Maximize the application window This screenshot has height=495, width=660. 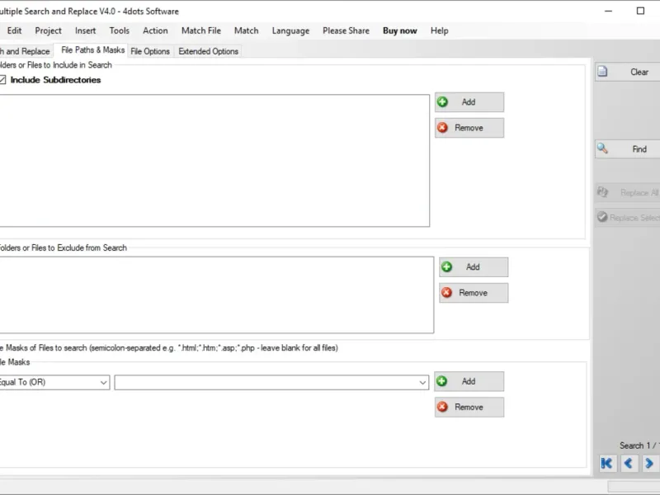[x=641, y=11]
